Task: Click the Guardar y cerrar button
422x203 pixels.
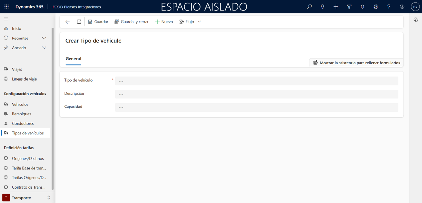Action: [132, 22]
